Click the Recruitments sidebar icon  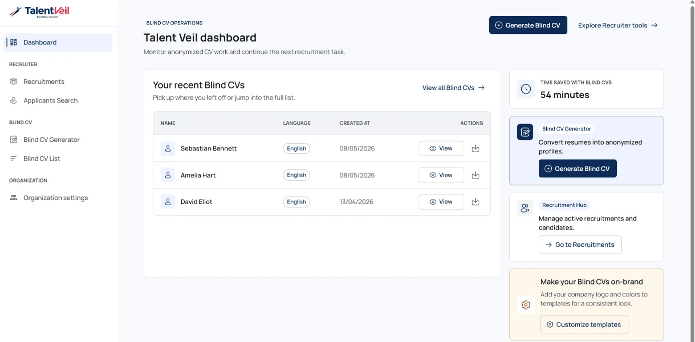tap(14, 81)
